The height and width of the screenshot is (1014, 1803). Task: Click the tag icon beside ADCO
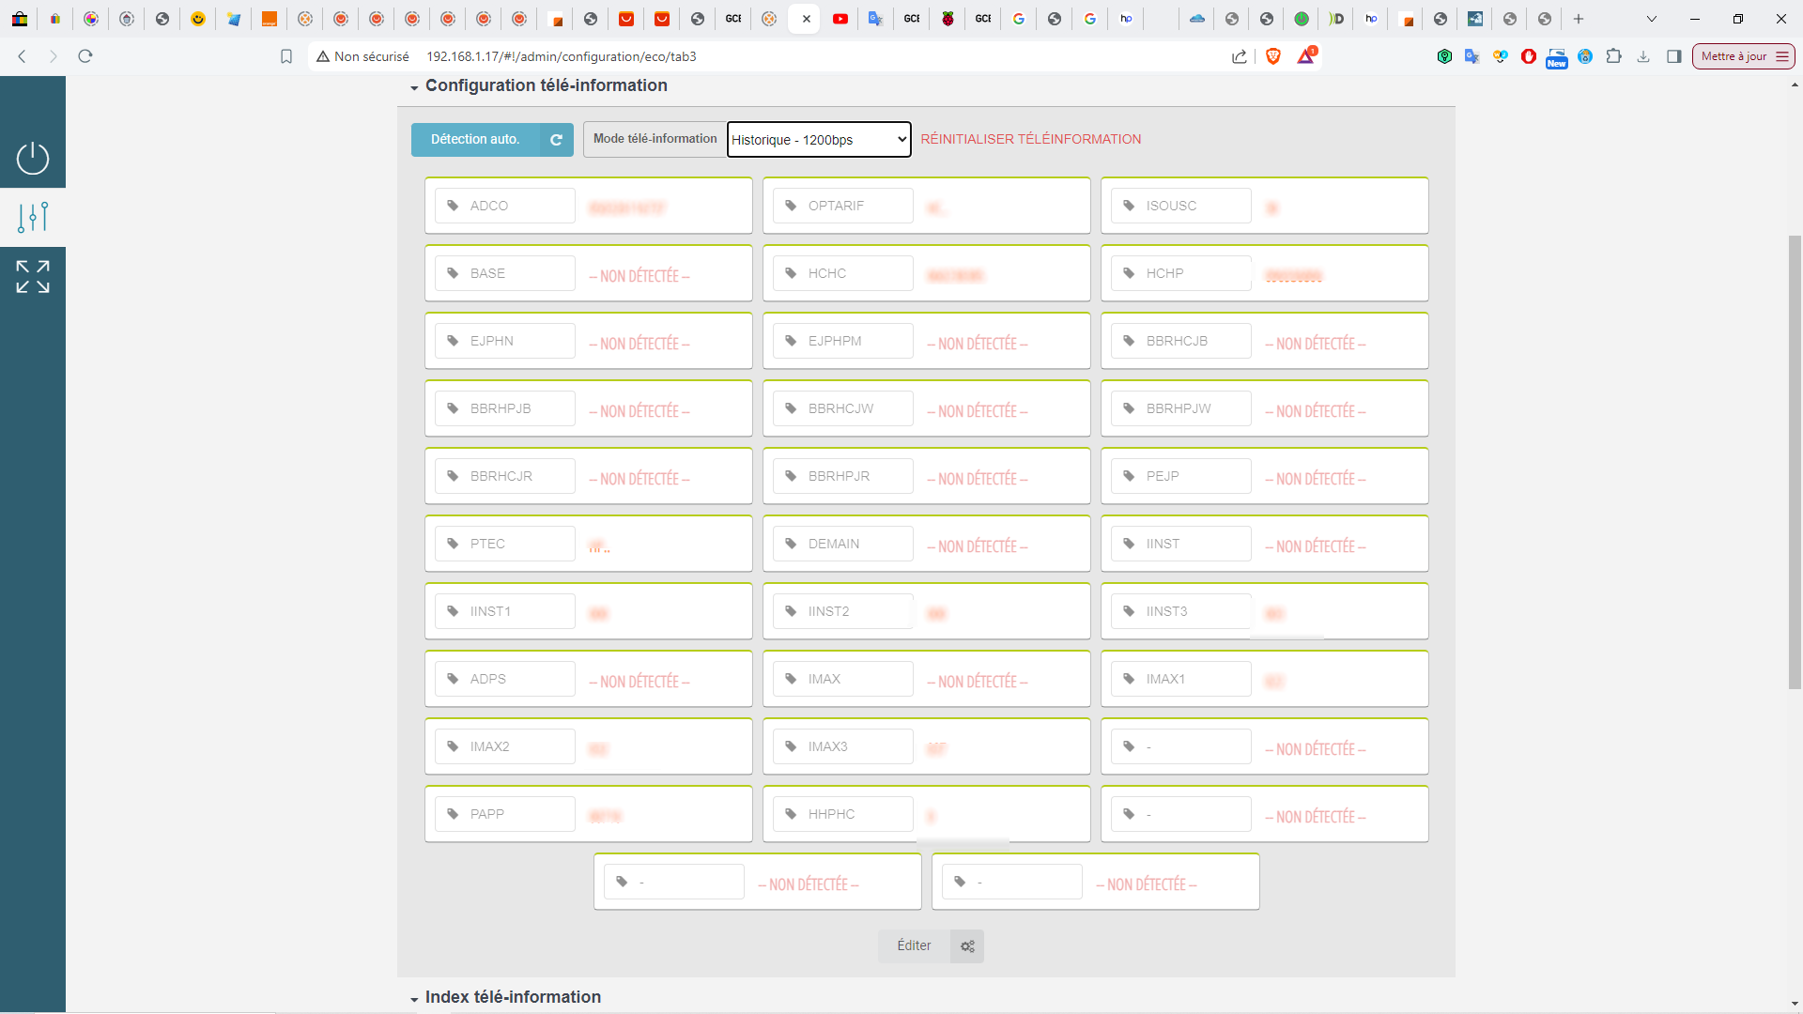pyautogui.click(x=453, y=206)
